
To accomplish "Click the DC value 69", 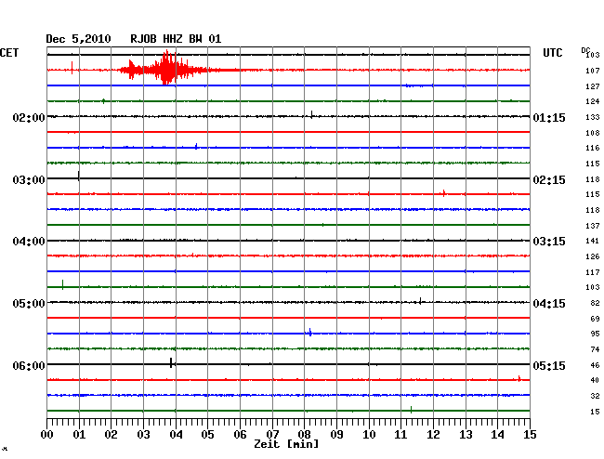I will (595, 319).
